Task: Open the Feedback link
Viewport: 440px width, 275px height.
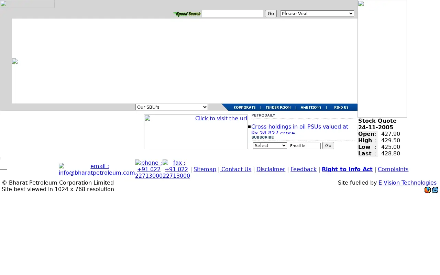Action: pyautogui.click(x=304, y=169)
